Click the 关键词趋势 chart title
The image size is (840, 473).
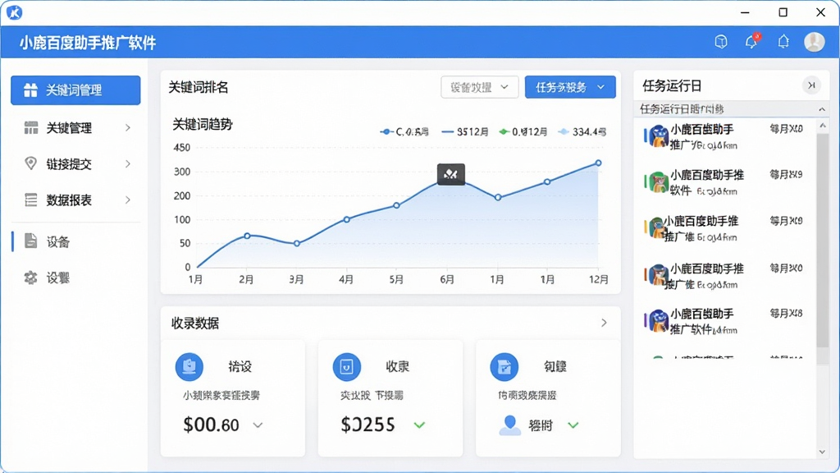point(203,125)
